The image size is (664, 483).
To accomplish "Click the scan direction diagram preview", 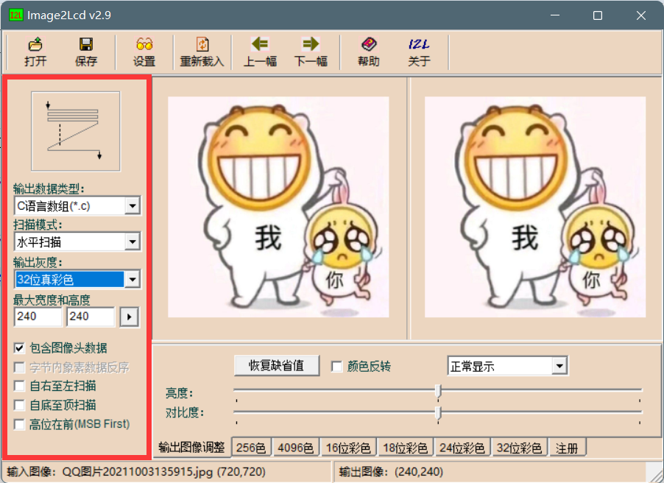I will tap(76, 131).
